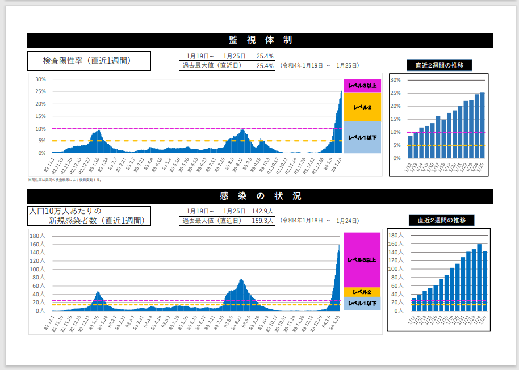Click blue レベル1以下 band in infection chart
This screenshot has width=519, height=370.
coord(362,304)
